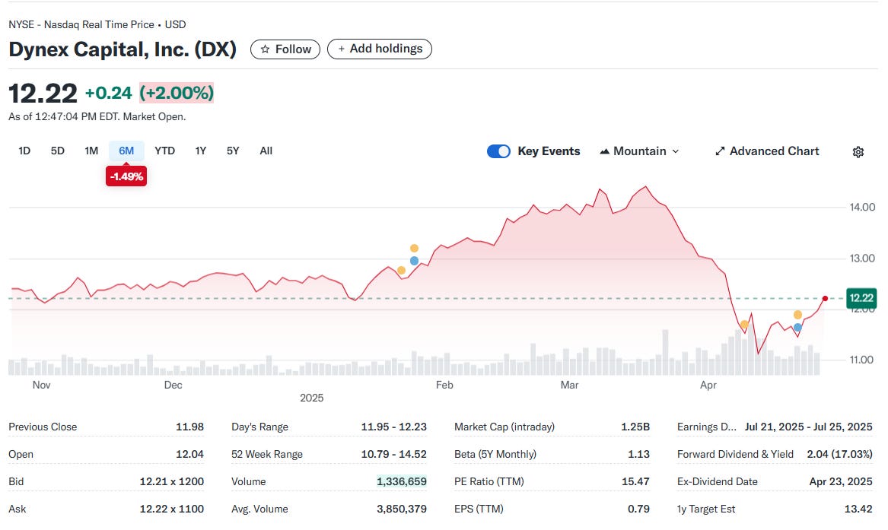Viewport: 888px width, 530px height.
Task: Click the -1.49% six-month change badge
Action: pos(126,176)
